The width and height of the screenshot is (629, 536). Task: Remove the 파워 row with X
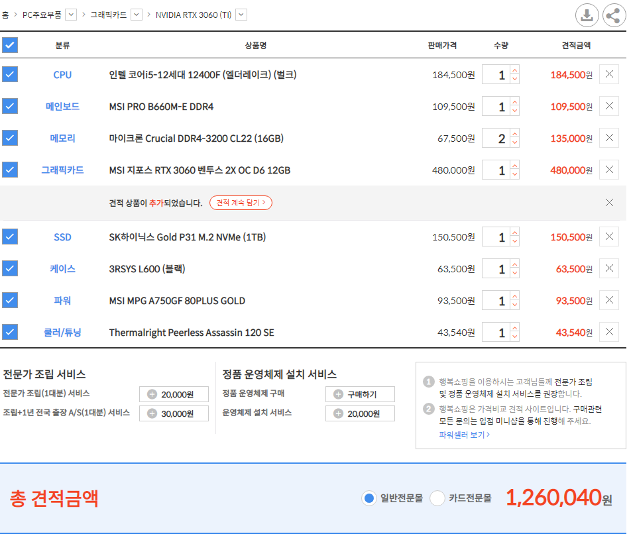coord(609,300)
